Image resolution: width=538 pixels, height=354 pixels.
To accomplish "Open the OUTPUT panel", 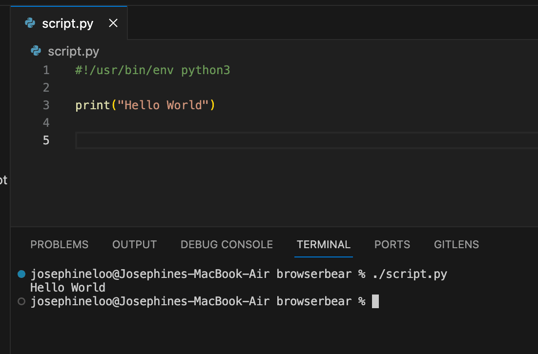I will (x=134, y=244).
